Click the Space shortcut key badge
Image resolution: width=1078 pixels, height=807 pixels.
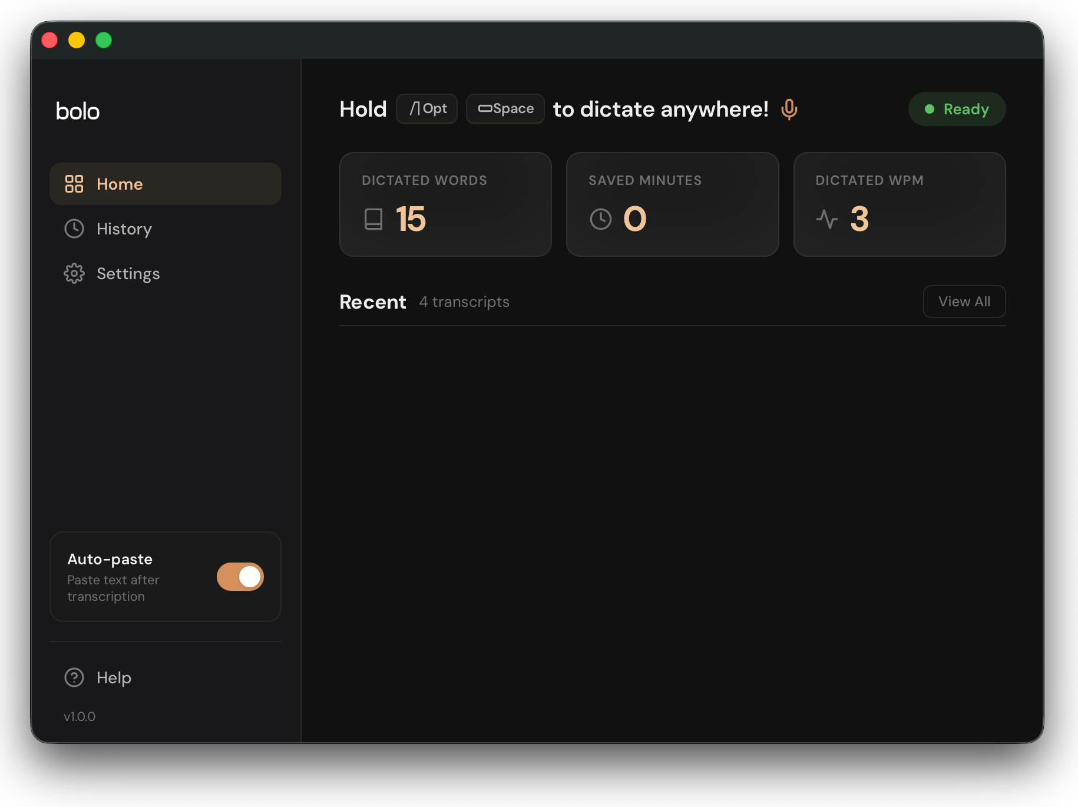(505, 109)
